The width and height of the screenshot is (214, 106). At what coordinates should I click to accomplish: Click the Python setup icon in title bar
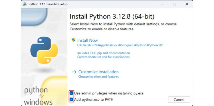click(25, 4)
